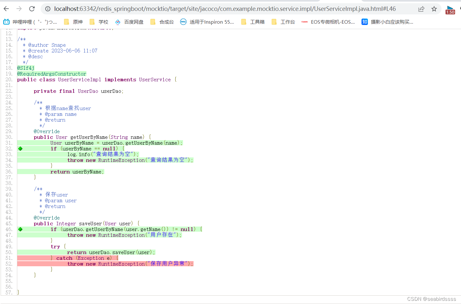Open the Canon EOS专微相机 bookmark
The width and height of the screenshot is (461, 304).
pyautogui.click(x=328, y=22)
